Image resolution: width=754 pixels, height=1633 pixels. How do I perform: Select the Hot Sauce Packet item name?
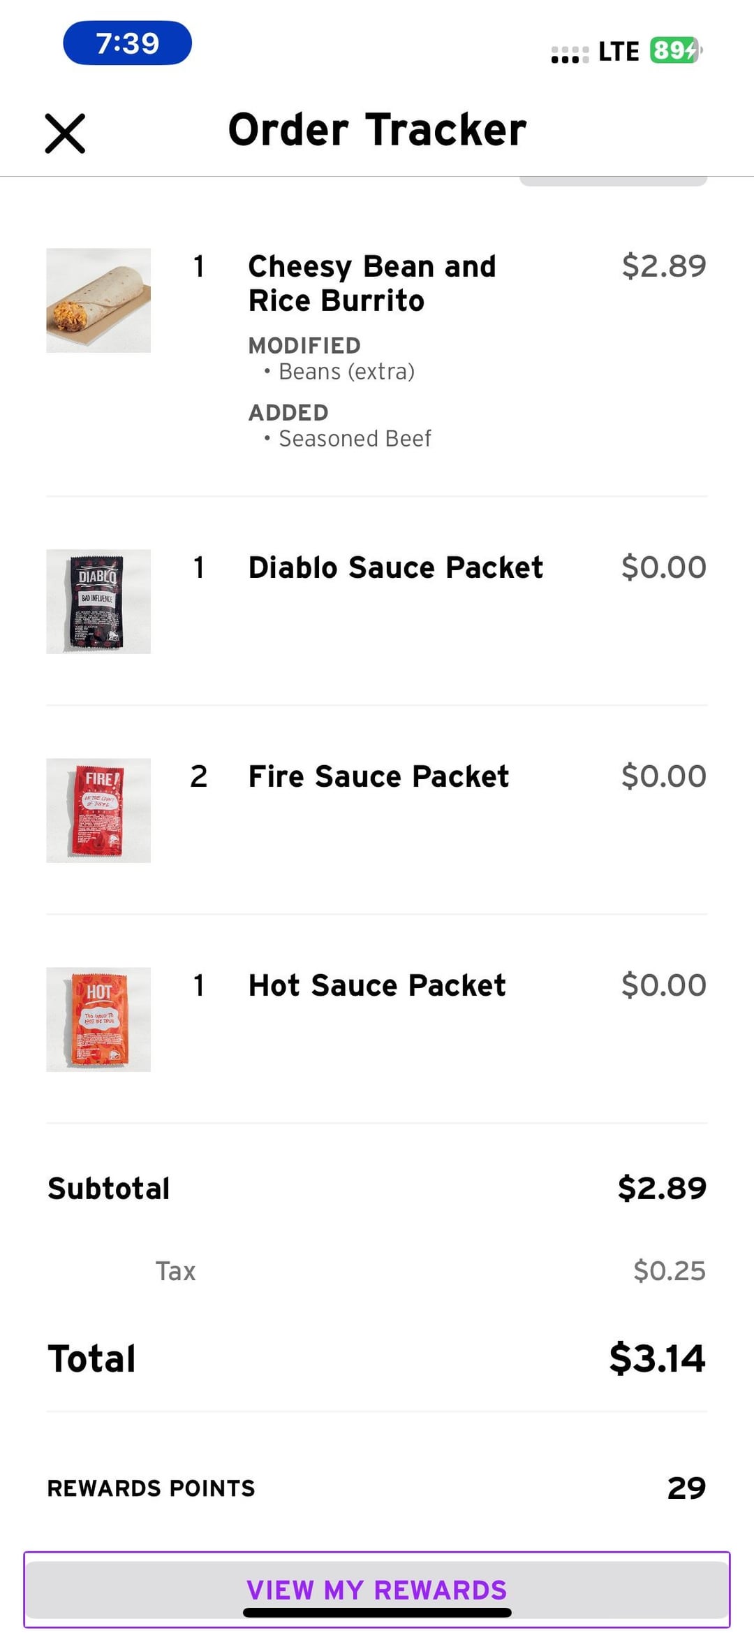(377, 985)
